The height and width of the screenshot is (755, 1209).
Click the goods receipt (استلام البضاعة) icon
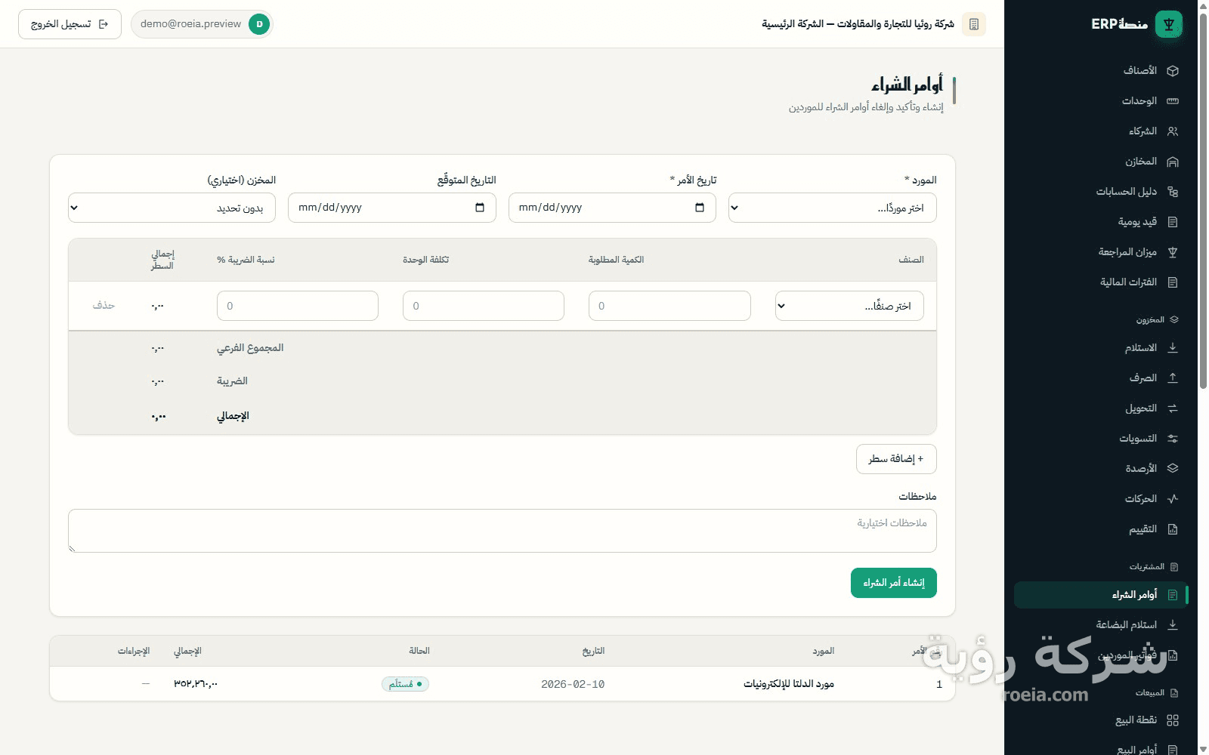1173,625
